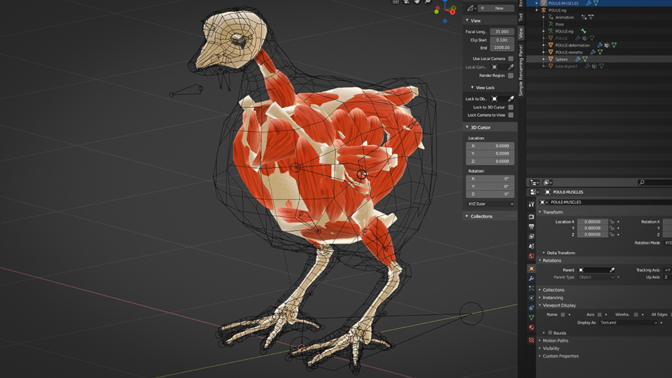Expand the Animation outliner item
This screenshot has height=378, width=672.
point(545,17)
